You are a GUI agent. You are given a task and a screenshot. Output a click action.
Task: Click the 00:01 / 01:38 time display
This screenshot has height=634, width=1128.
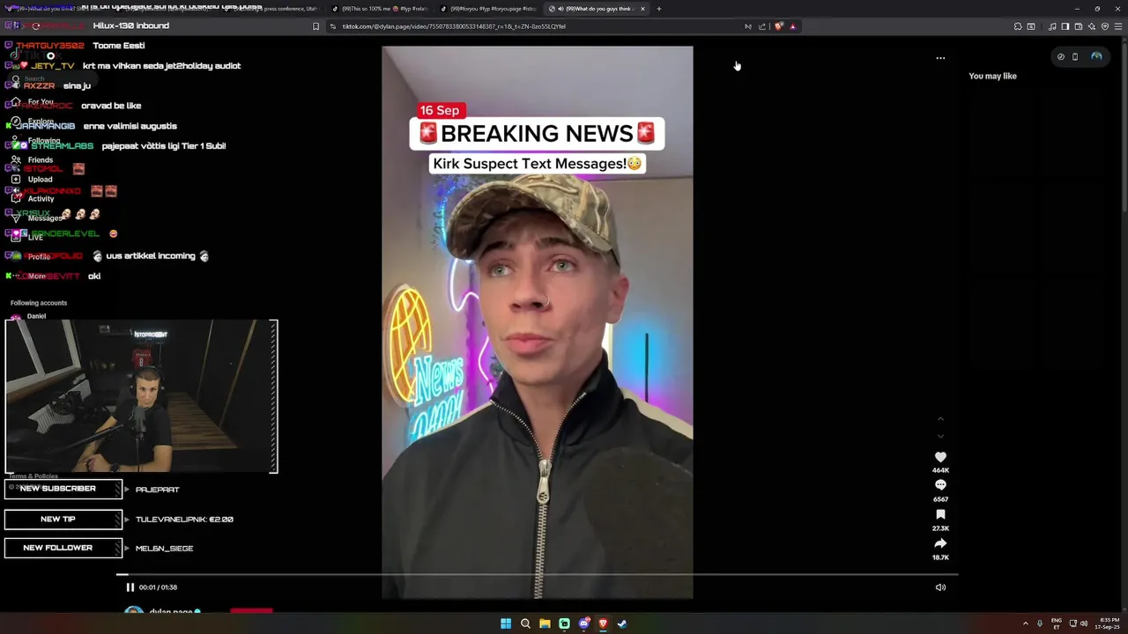point(158,587)
